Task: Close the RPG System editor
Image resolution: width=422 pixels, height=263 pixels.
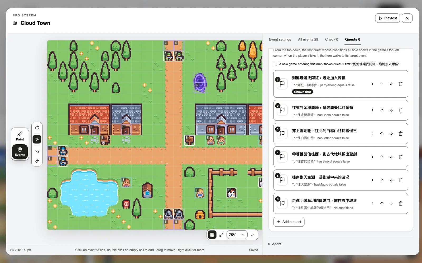Action: pyautogui.click(x=407, y=18)
